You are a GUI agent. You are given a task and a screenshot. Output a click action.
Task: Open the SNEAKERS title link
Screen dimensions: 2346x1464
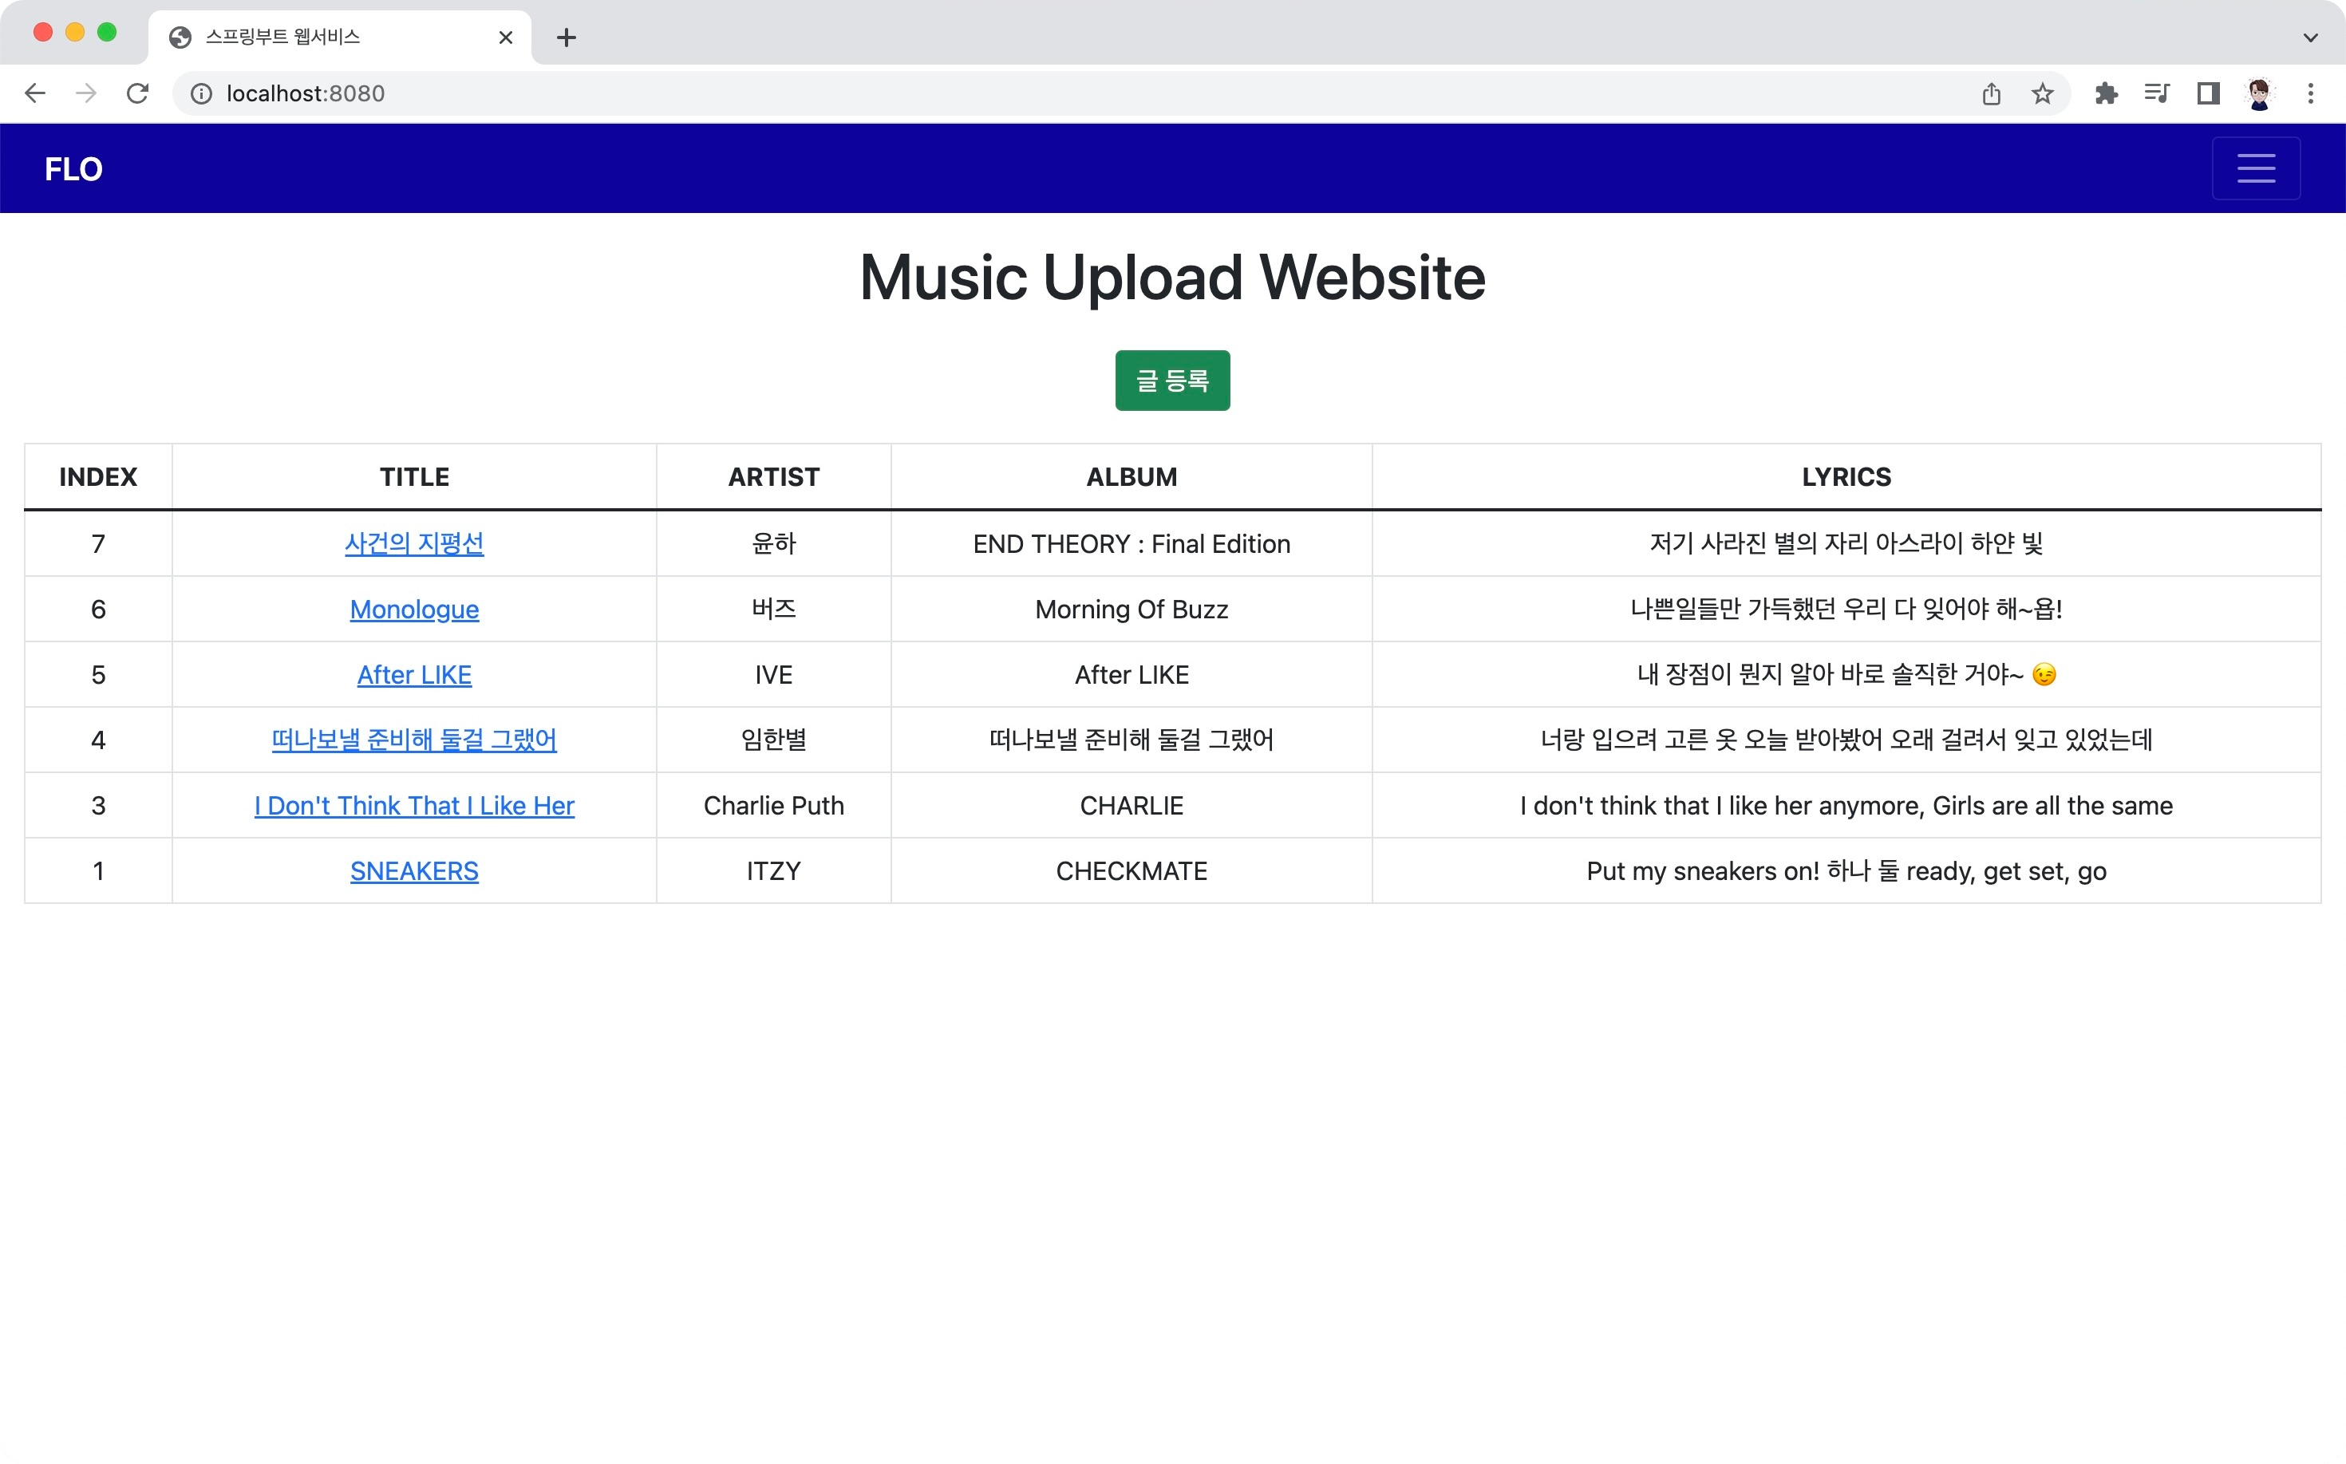(413, 871)
